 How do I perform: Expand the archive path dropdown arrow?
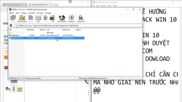pos(141,25)
